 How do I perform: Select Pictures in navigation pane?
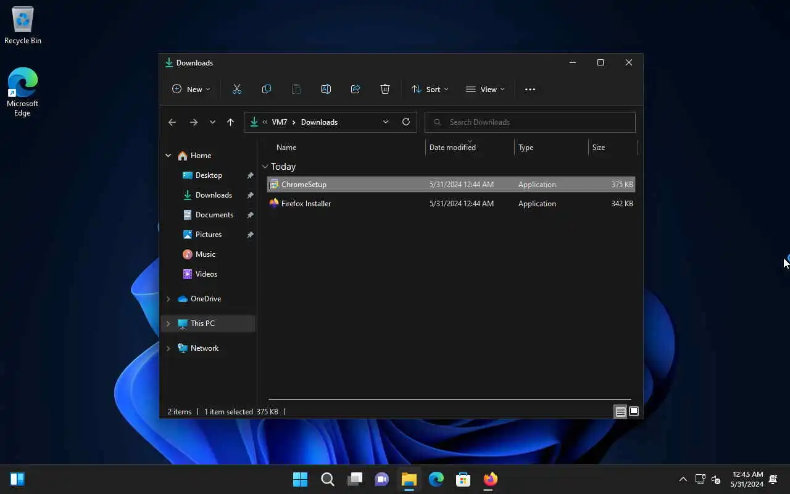point(209,235)
